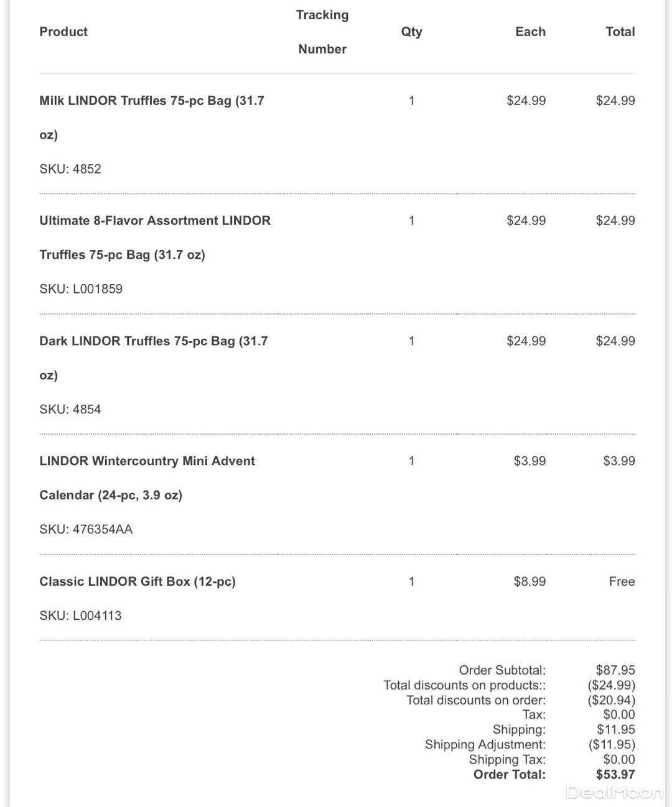Click the Total discounts on order label
Image resolution: width=672 pixels, height=807 pixels.
coord(475,700)
